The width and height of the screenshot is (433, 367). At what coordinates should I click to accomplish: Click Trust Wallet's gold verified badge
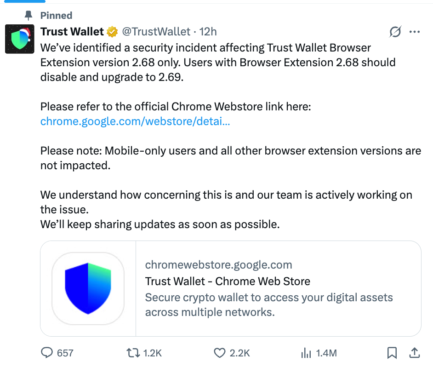(112, 31)
